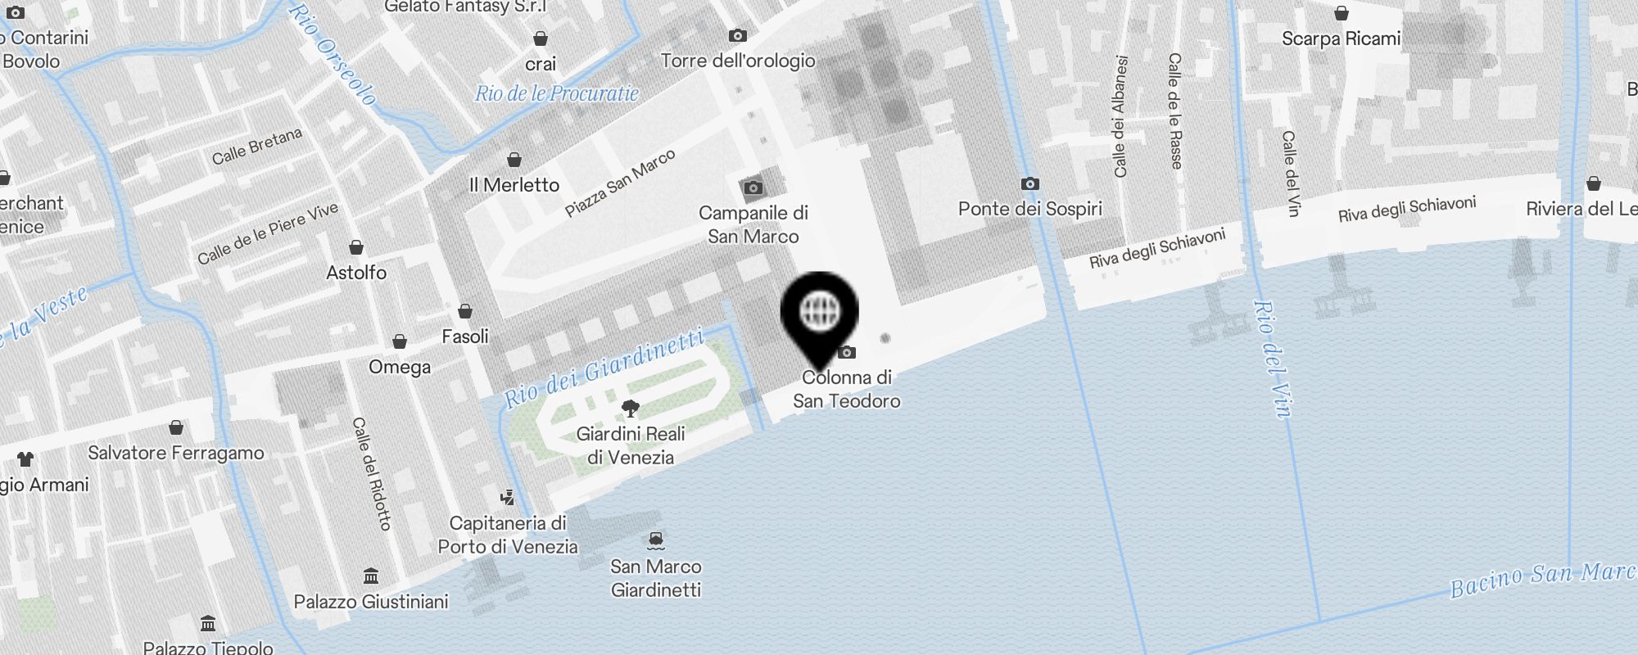1638x655 pixels.
Task: Select the Il Merletto shopping bag icon
Action: point(514,160)
